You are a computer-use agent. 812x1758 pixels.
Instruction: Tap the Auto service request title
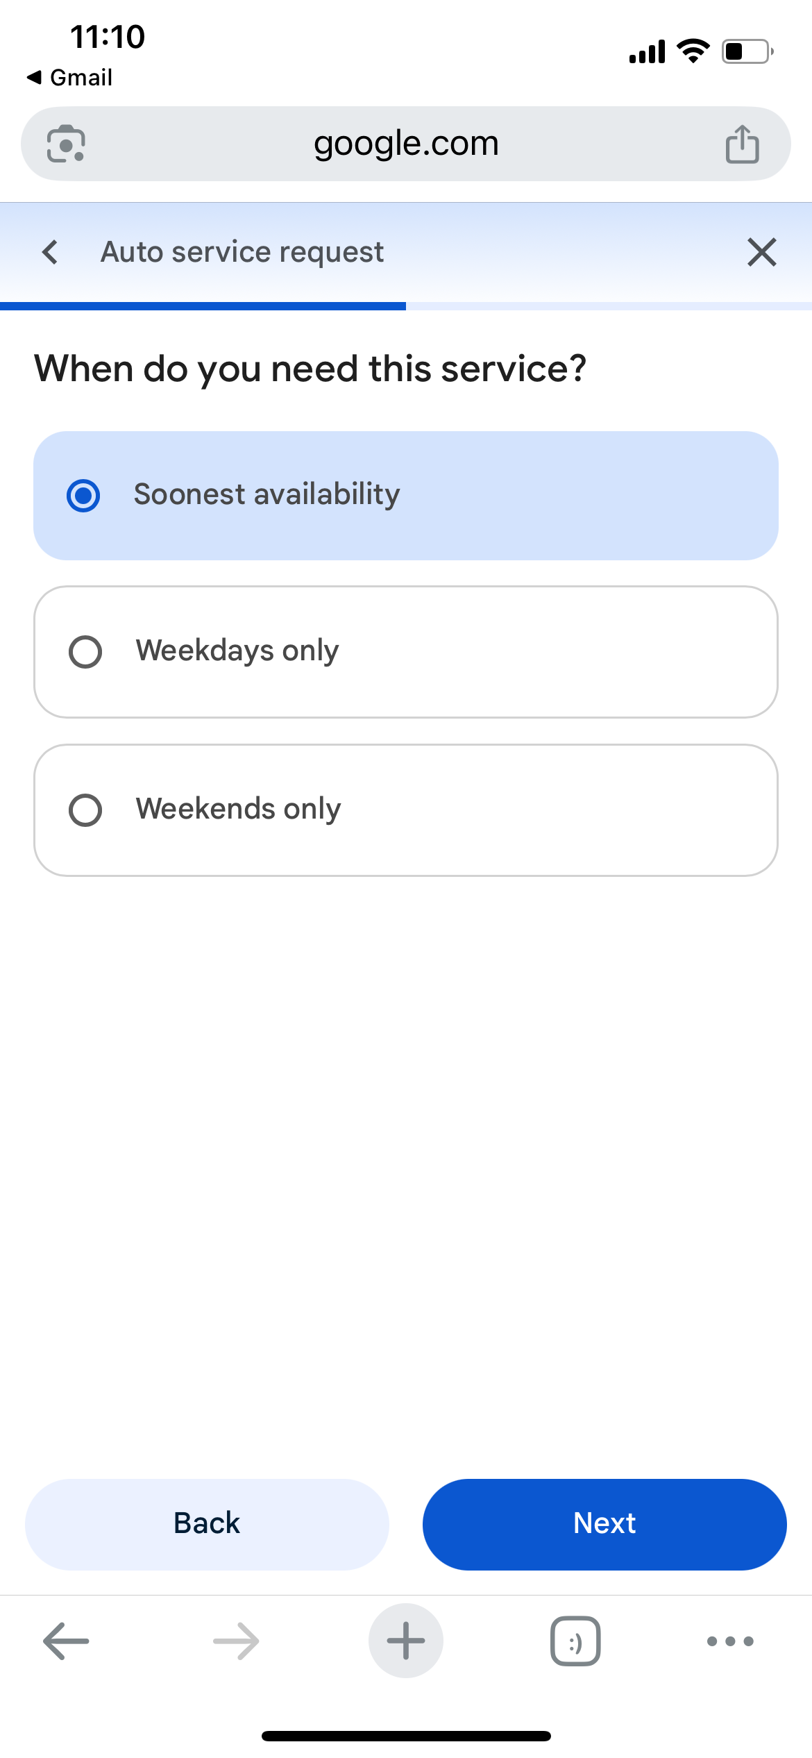pos(242,253)
